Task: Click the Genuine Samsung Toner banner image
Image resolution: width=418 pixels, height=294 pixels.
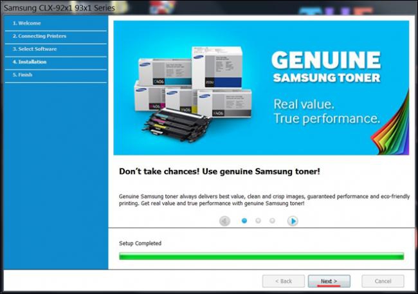Action: (261, 87)
